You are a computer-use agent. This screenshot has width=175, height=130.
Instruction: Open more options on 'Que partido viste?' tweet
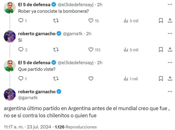point(169,63)
